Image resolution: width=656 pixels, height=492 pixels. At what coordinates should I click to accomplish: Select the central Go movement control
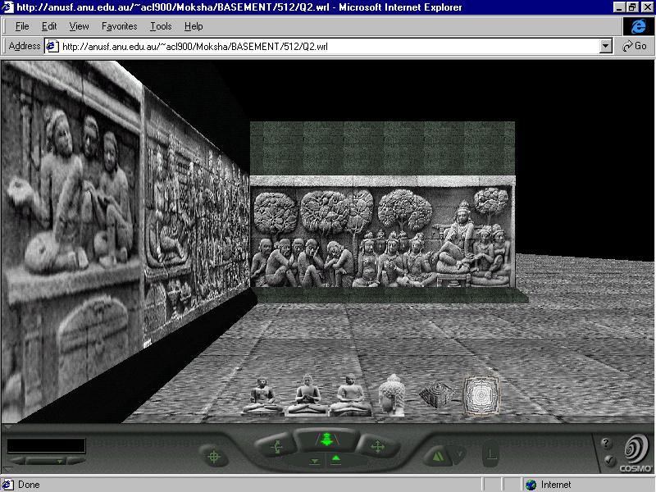tap(326, 440)
